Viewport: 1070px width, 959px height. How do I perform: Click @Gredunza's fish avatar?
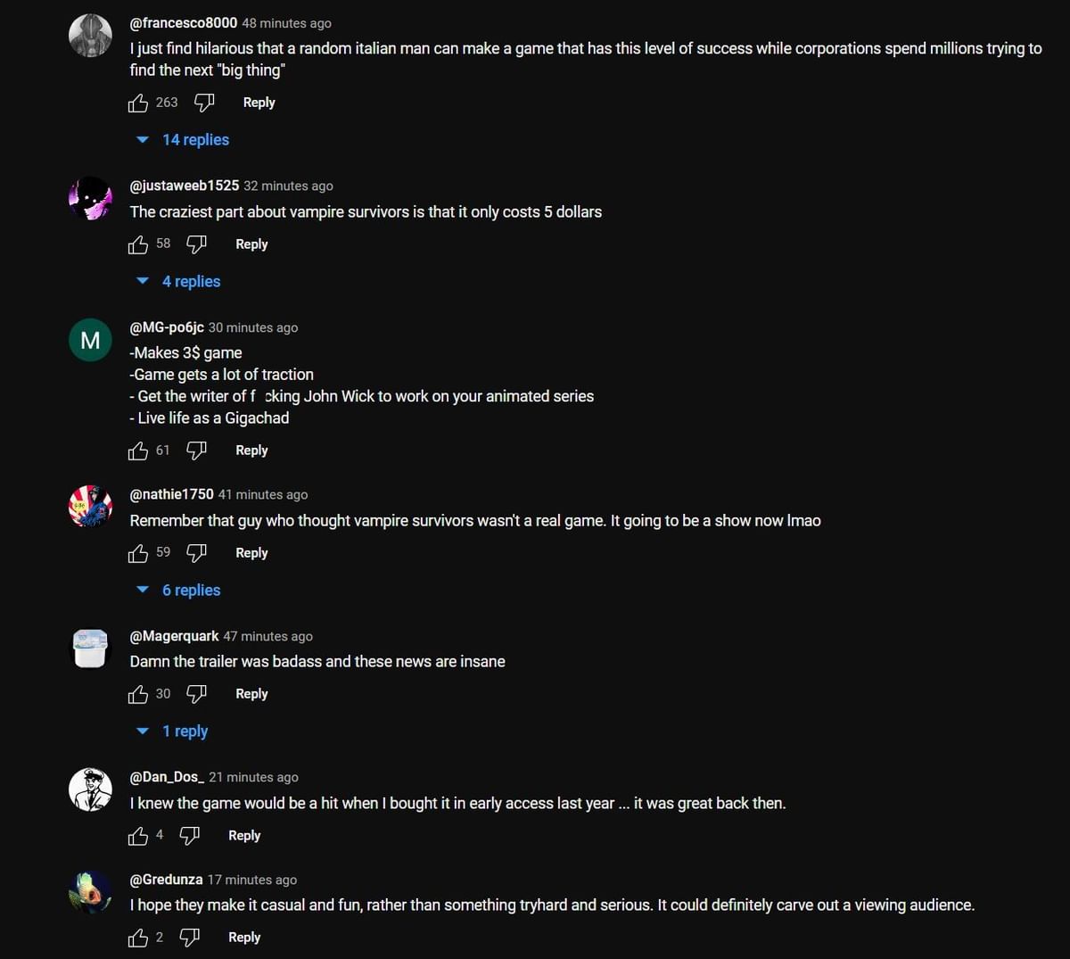pyautogui.click(x=90, y=892)
